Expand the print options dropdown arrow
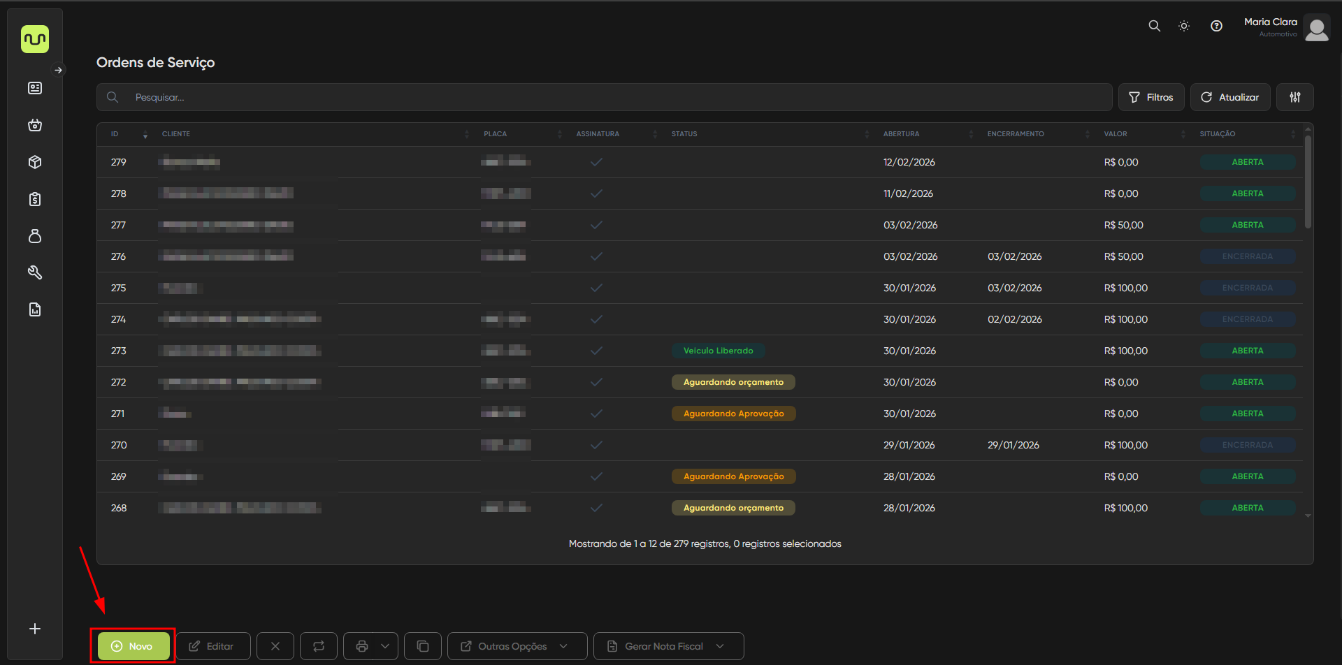The height and width of the screenshot is (665, 1342). pos(385,646)
